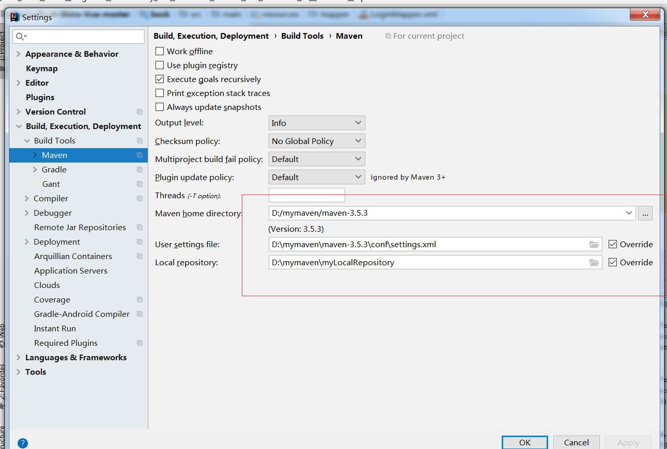Open Project tool window tab behind dialog
Screen dimensions: 667x449
pos(3,47)
